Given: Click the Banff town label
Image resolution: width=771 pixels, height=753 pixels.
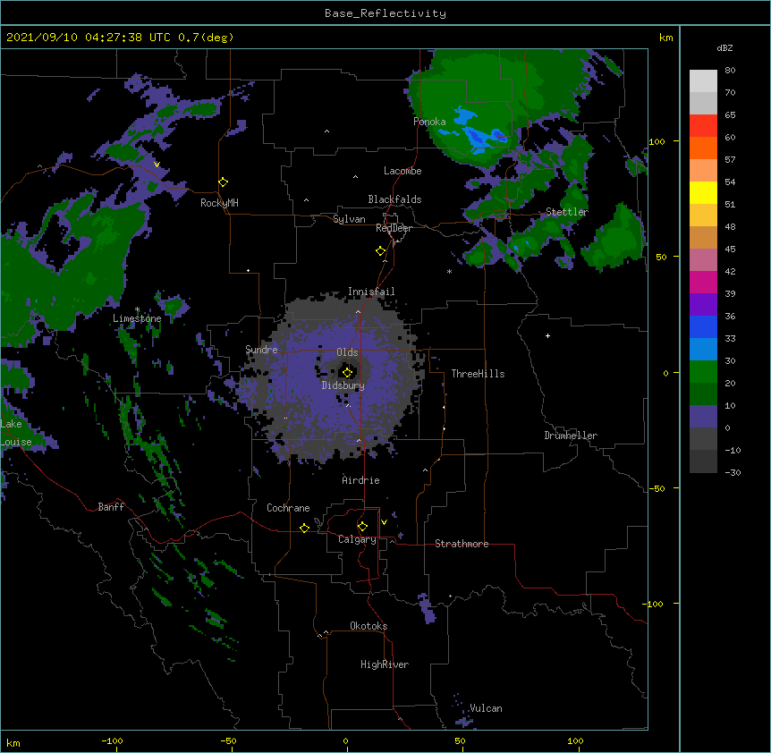Looking at the screenshot, I should pos(111,507).
